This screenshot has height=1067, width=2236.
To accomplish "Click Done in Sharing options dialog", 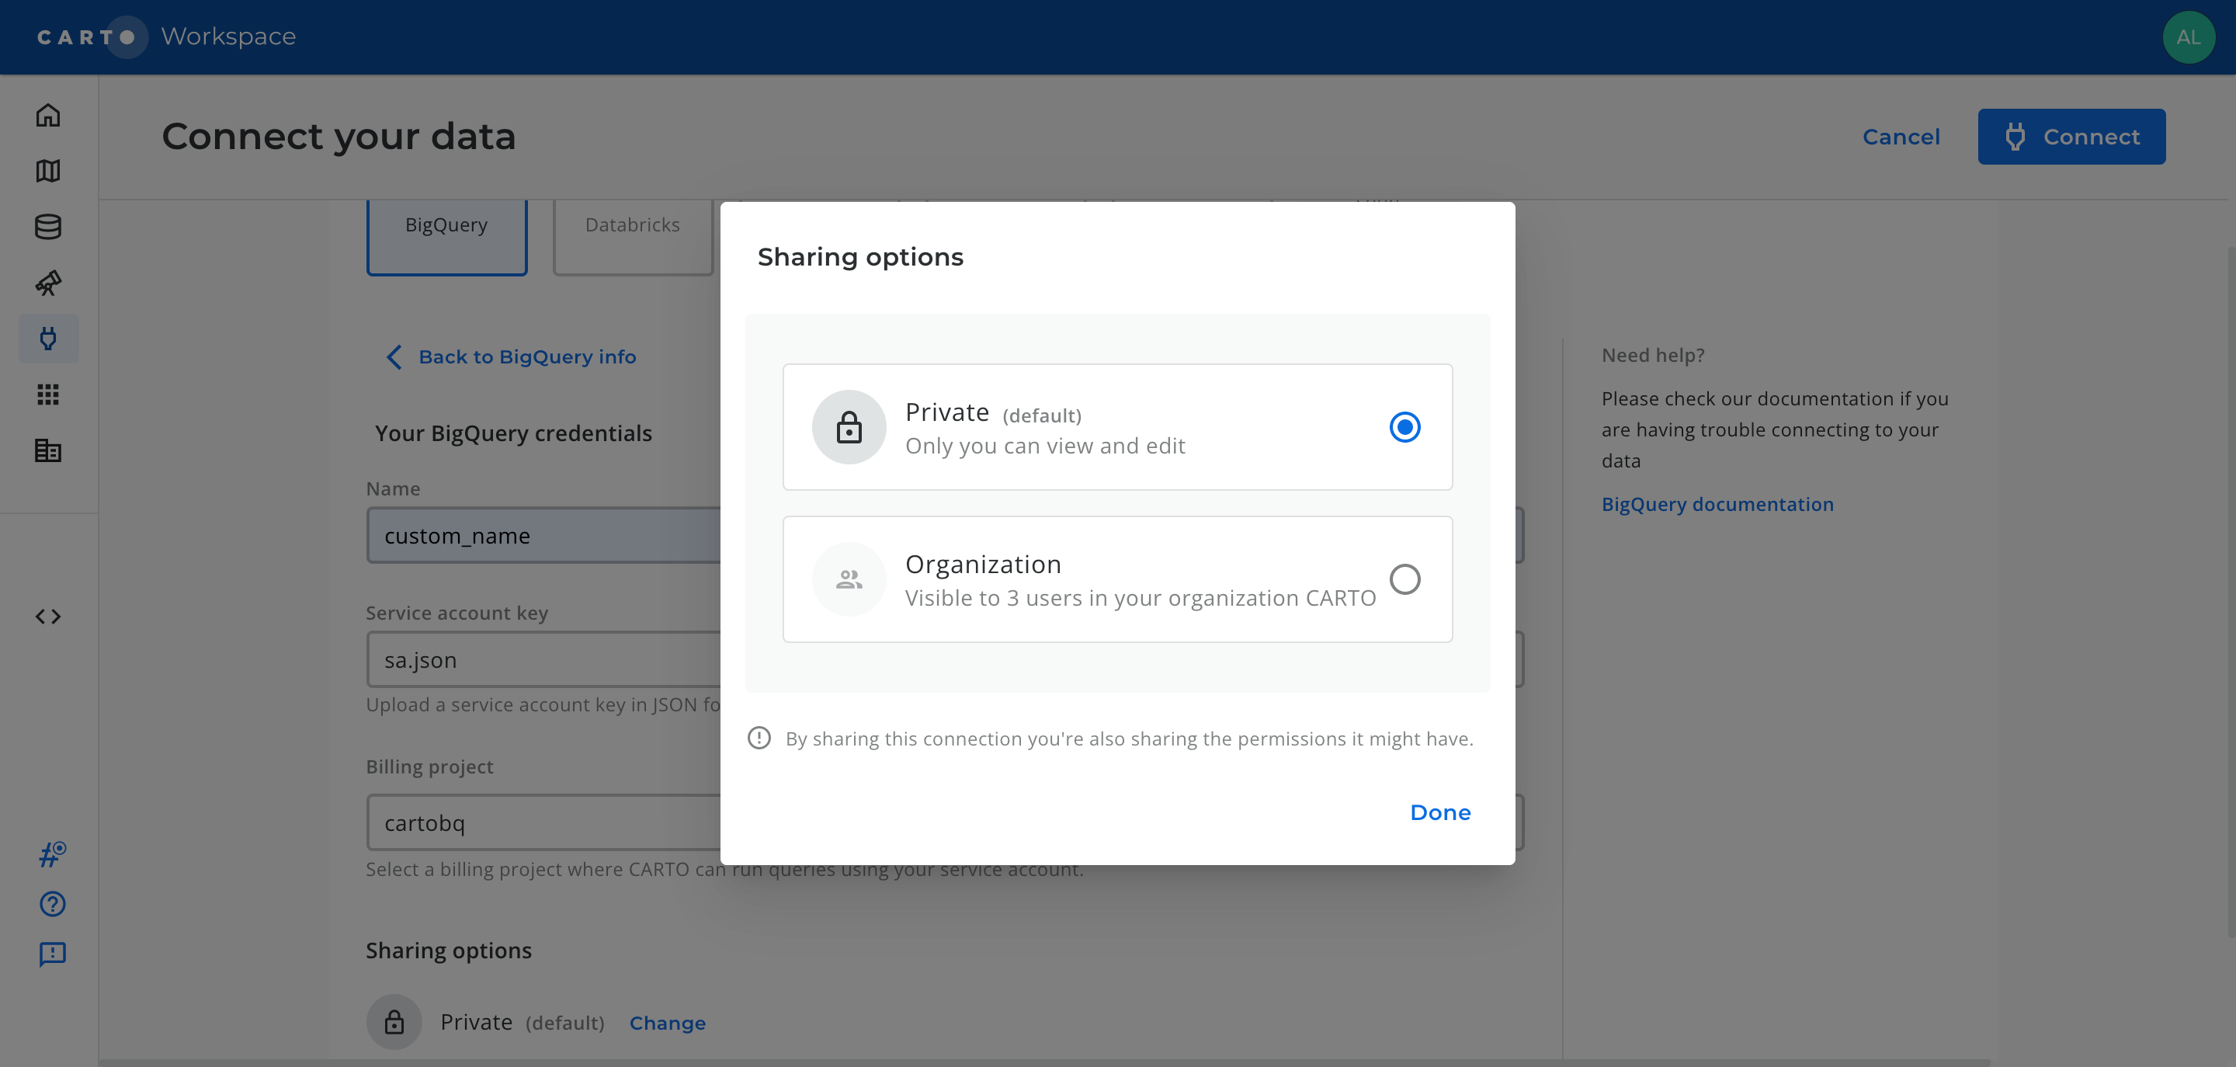I will [1440, 812].
